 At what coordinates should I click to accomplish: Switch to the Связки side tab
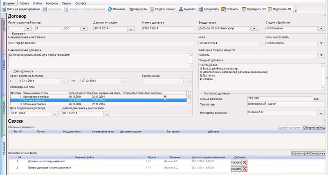pos(4,65)
